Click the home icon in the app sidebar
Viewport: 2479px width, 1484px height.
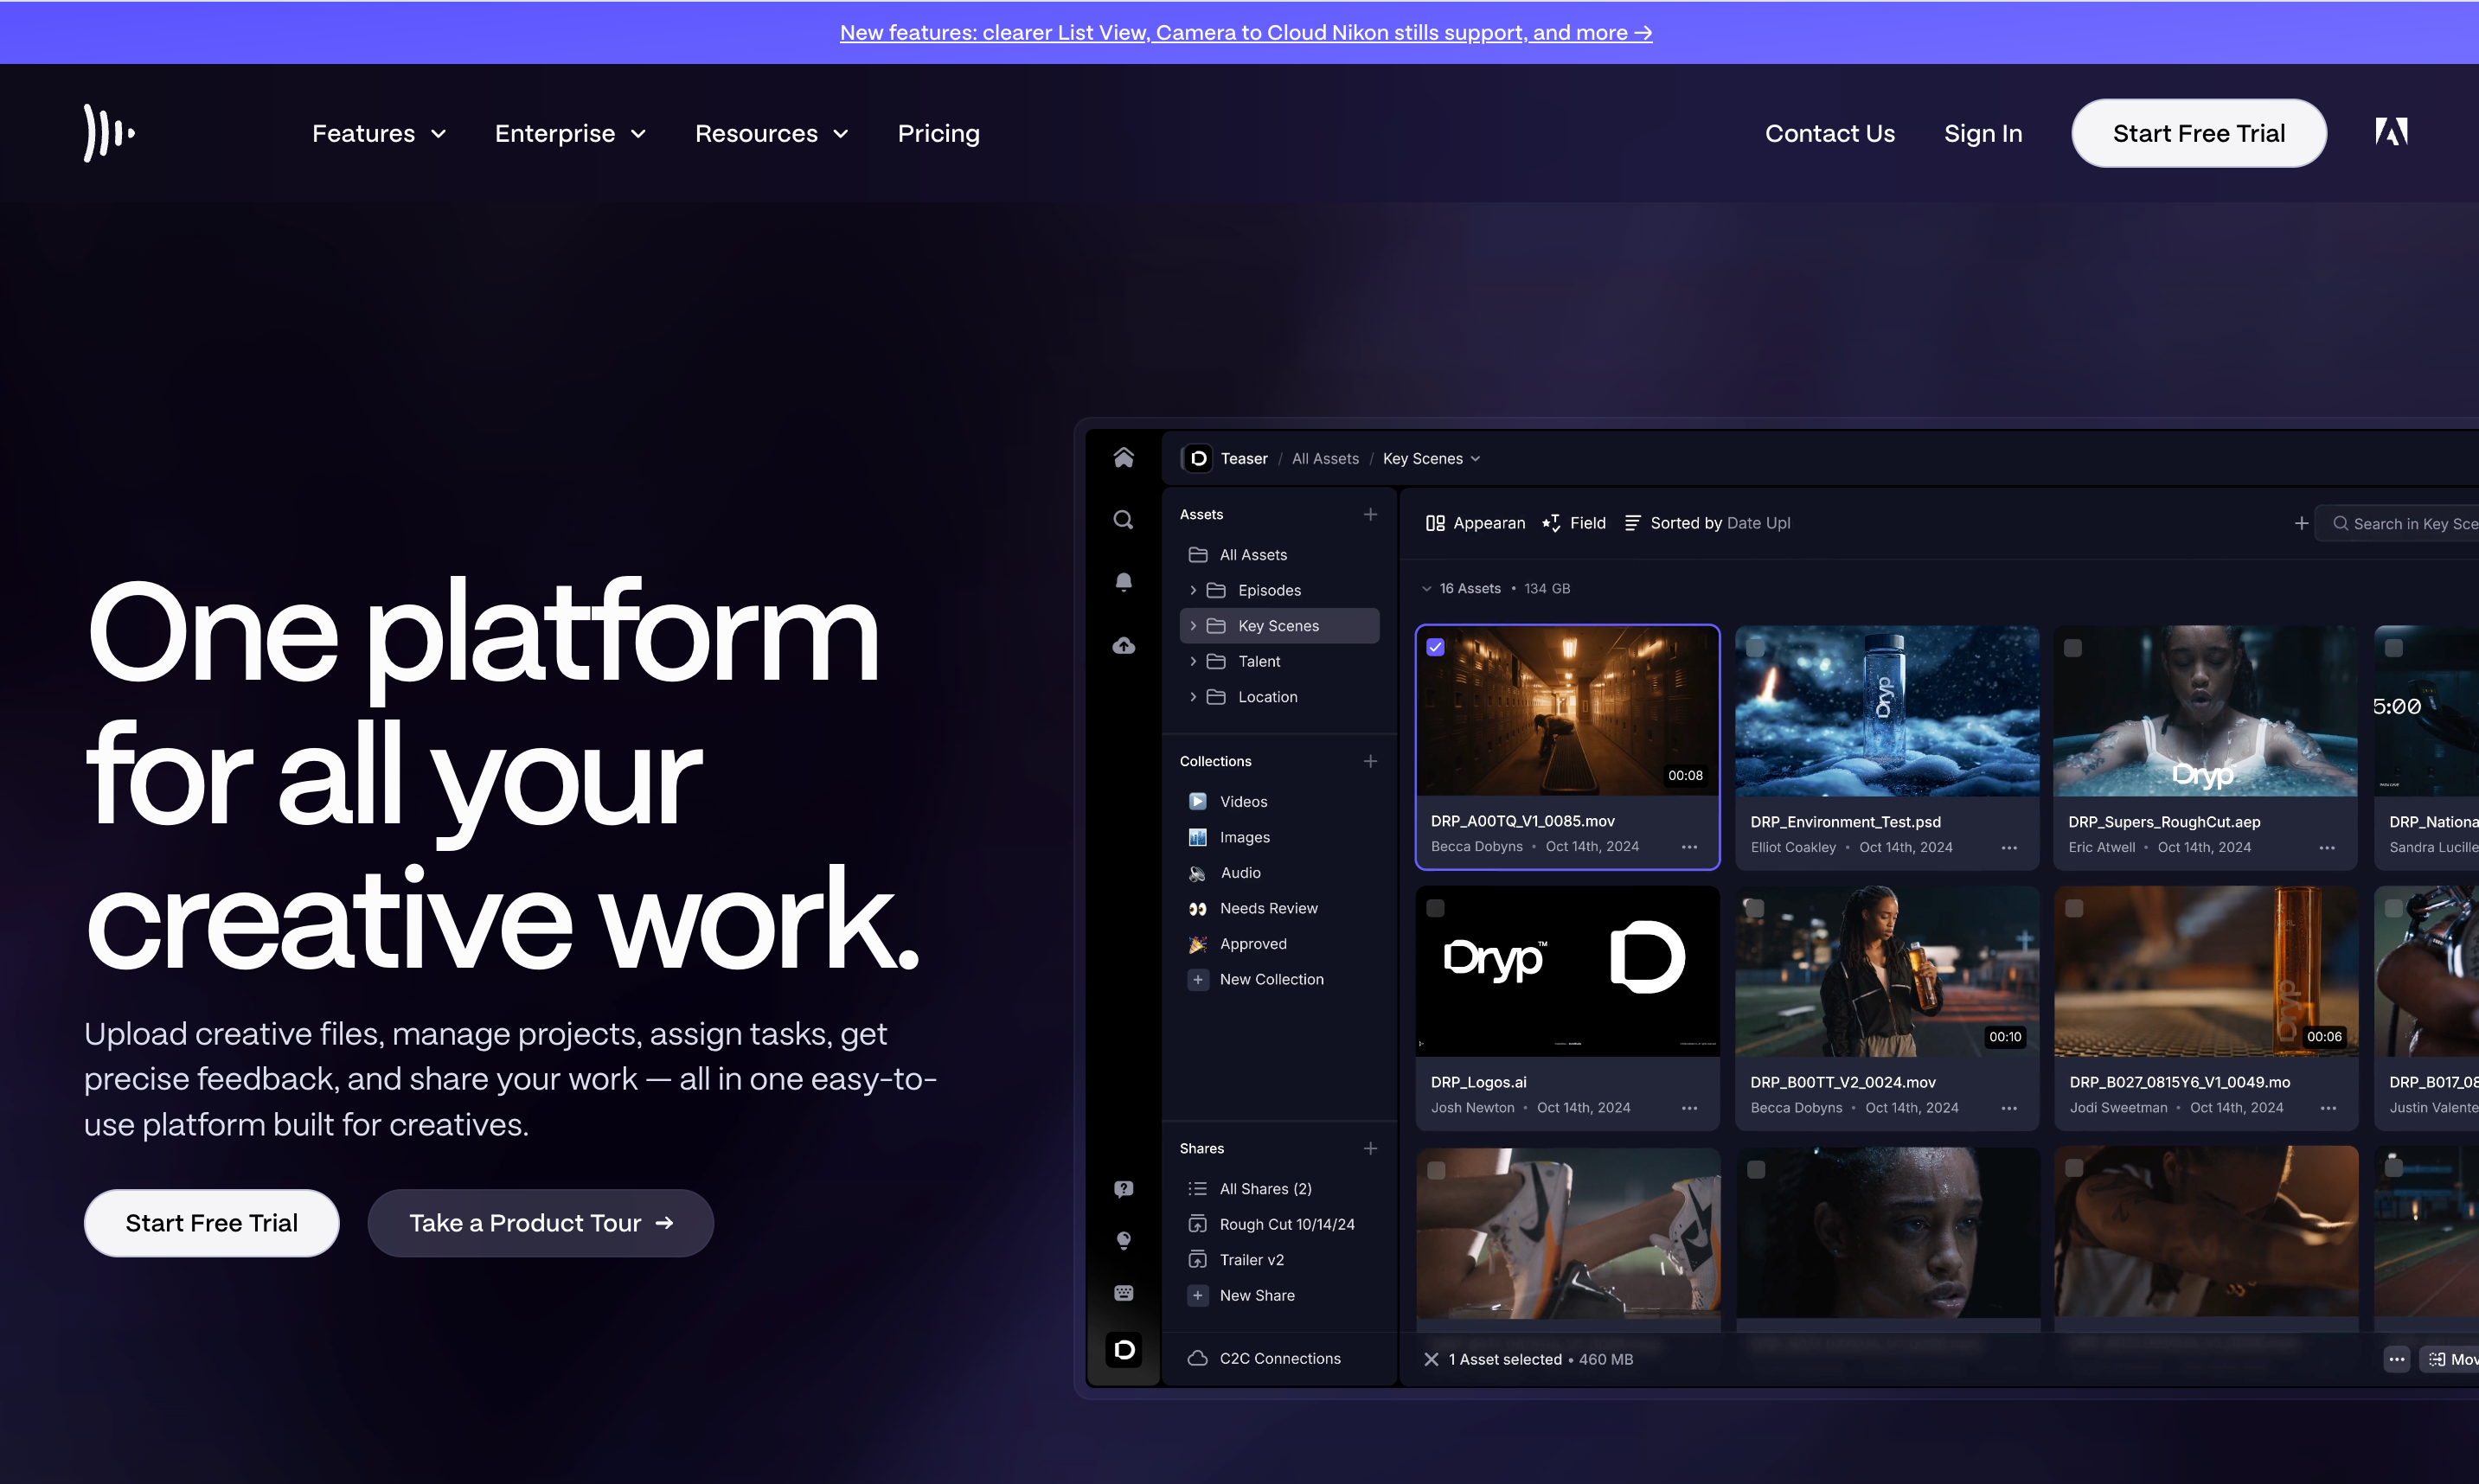(x=1123, y=457)
